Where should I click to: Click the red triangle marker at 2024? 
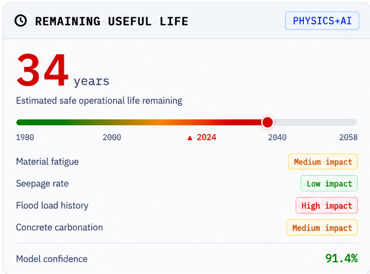pyautogui.click(x=190, y=138)
